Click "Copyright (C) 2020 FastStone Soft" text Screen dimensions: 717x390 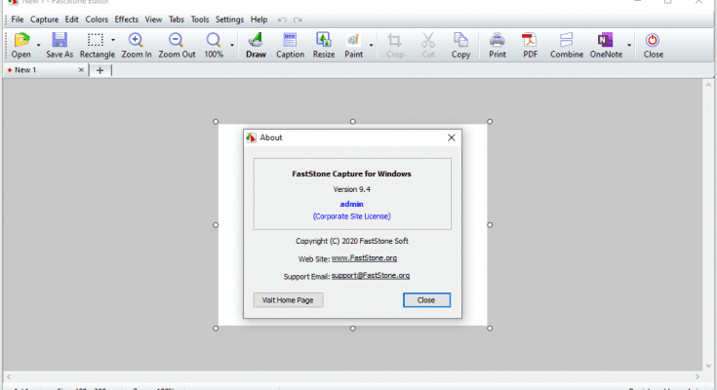351,241
